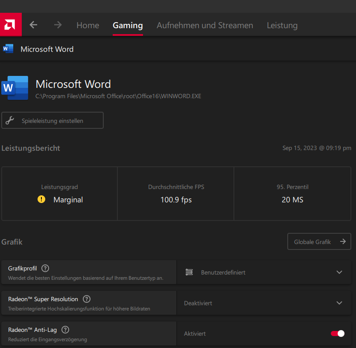This screenshot has width=356, height=348.
Task: Click the question mark beside Radeon Anti-Lag
Action: click(65, 330)
